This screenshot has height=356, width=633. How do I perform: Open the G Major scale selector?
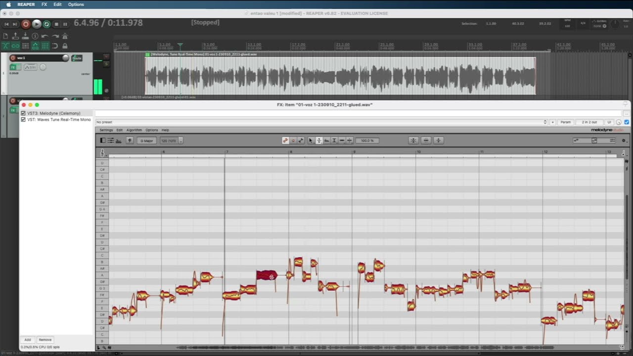coord(146,140)
